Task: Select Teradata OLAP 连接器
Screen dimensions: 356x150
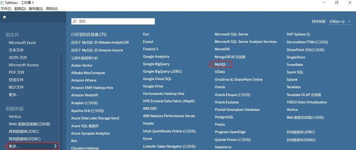Action: coord(304,95)
